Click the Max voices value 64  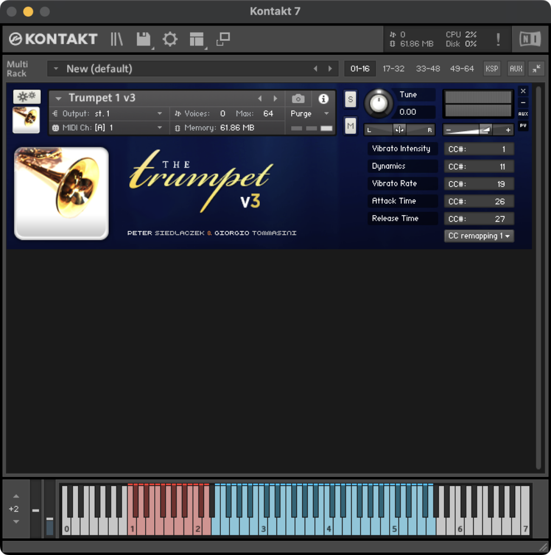[x=268, y=114]
